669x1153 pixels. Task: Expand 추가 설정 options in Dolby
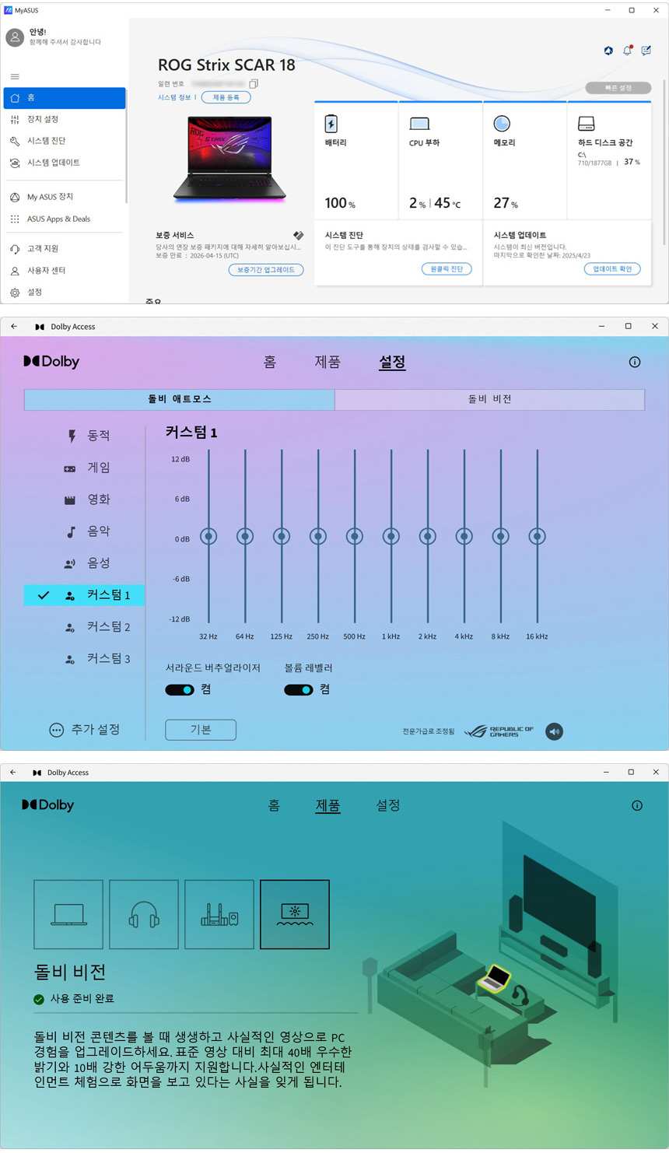(x=85, y=730)
